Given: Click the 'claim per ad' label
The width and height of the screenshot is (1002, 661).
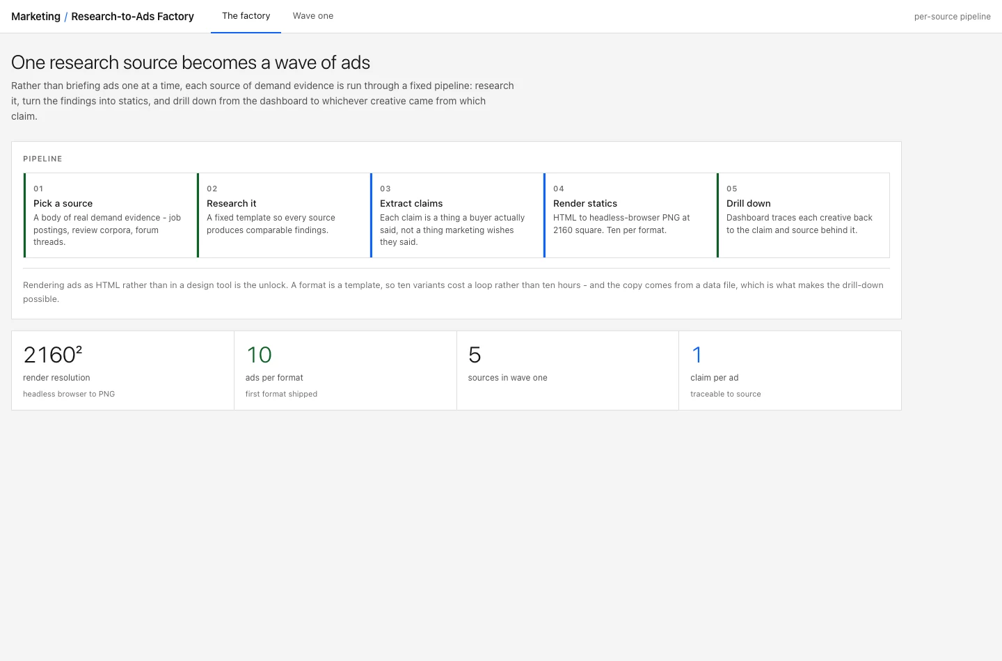Looking at the screenshot, I should pyautogui.click(x=715, y=378).
